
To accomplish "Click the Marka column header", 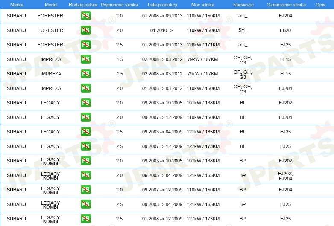I will click(x=17, y=4).
